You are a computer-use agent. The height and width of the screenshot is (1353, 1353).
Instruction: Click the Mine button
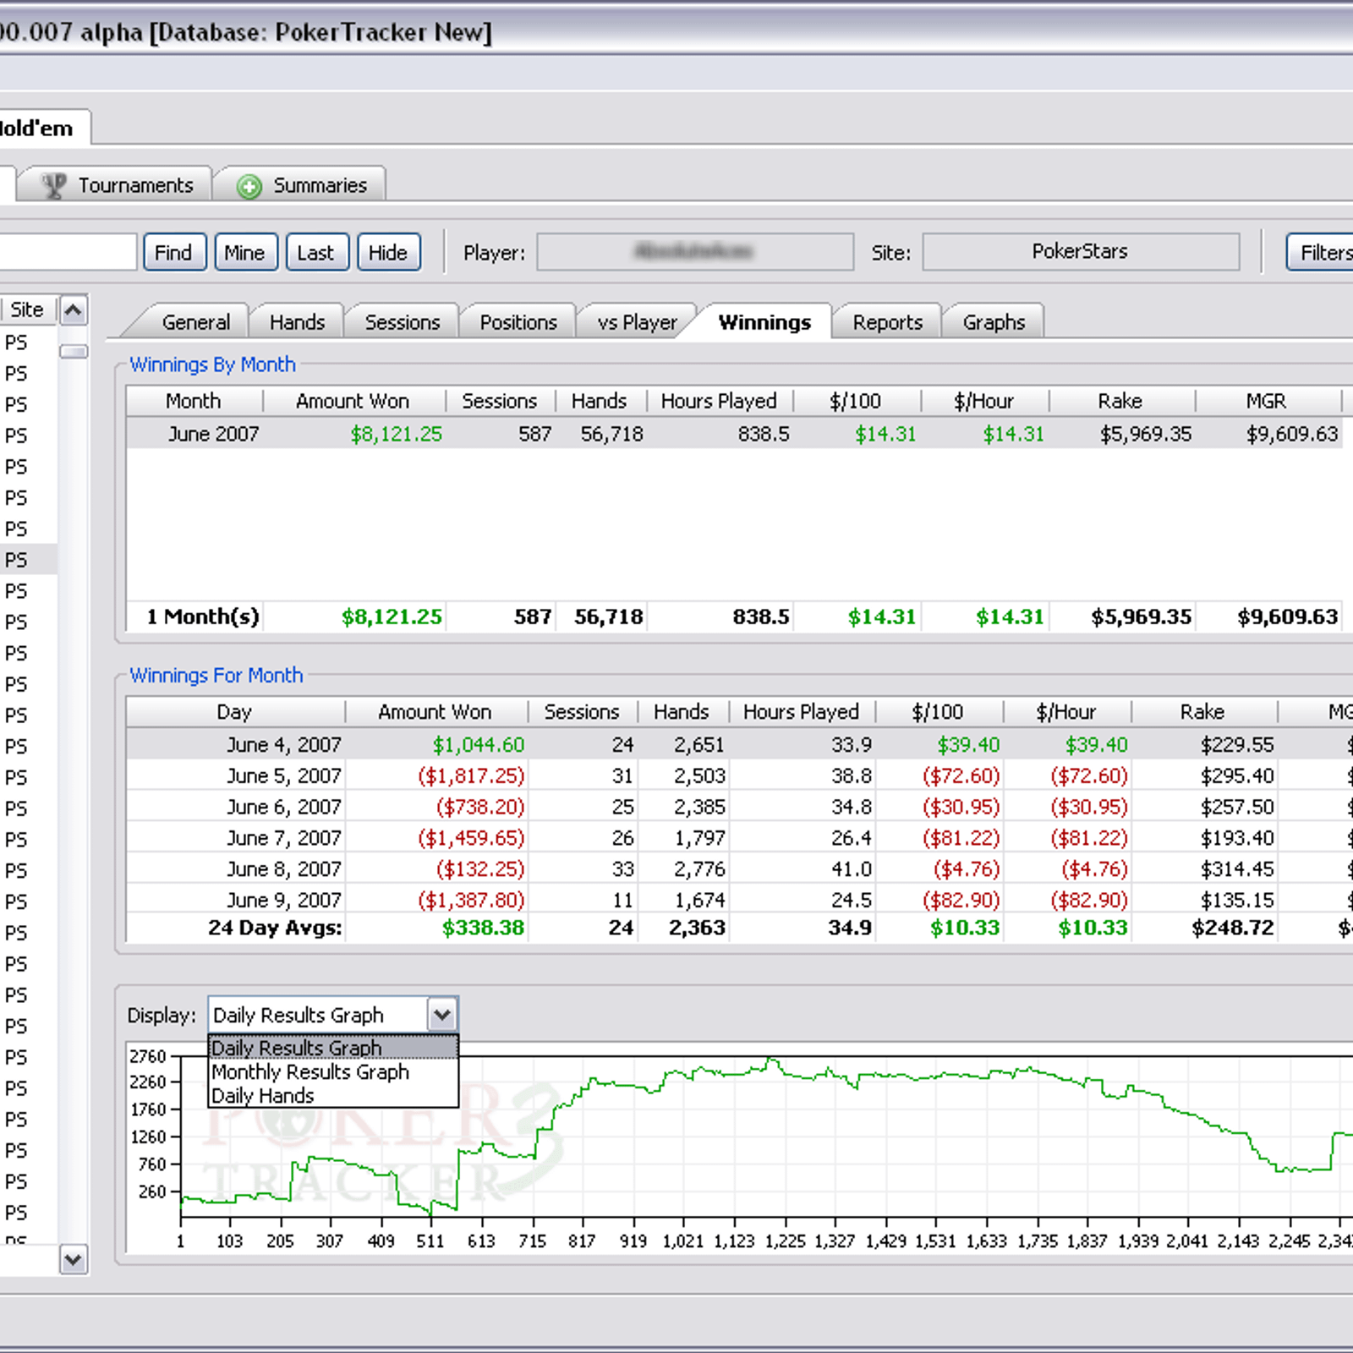pos(245,252)
